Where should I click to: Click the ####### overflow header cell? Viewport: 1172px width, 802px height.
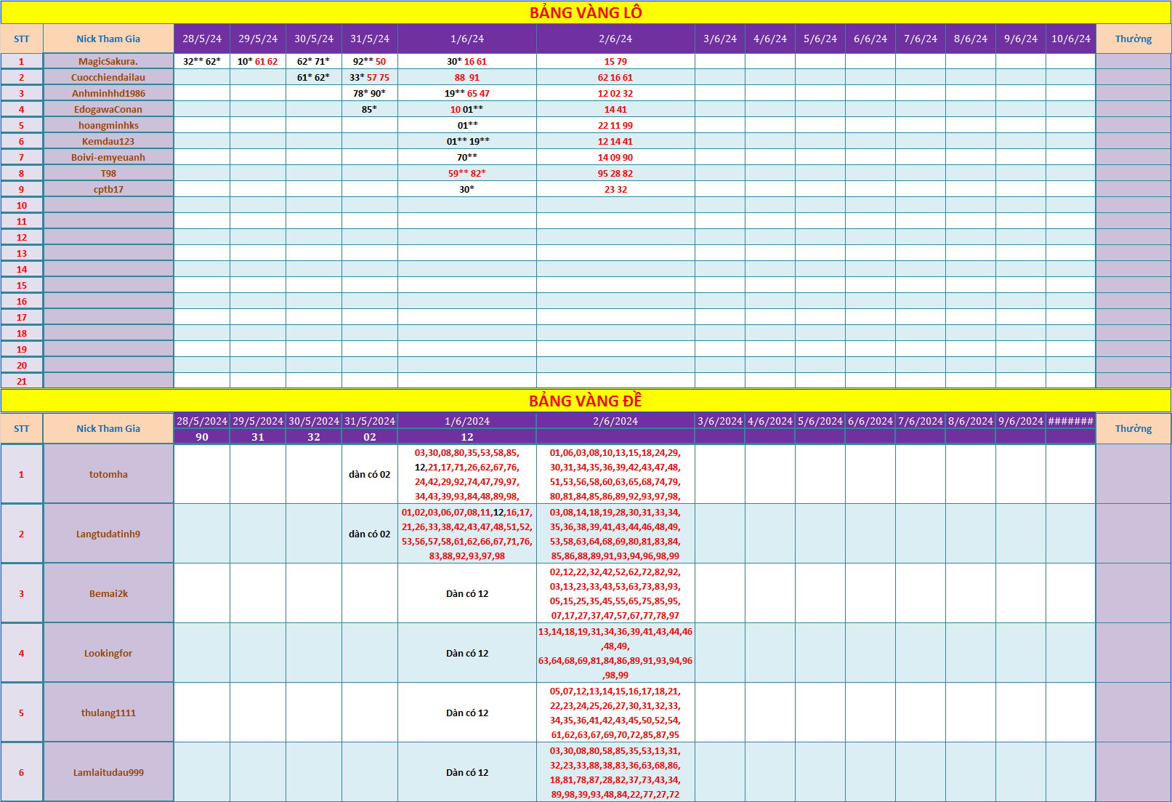(1071, 421)
